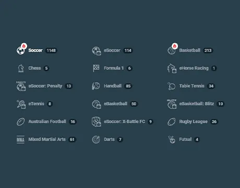
Task: Select the Formula 1 label
Action: tap(114, 68)
